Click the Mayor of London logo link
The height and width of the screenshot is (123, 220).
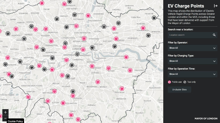pos(206,118)
